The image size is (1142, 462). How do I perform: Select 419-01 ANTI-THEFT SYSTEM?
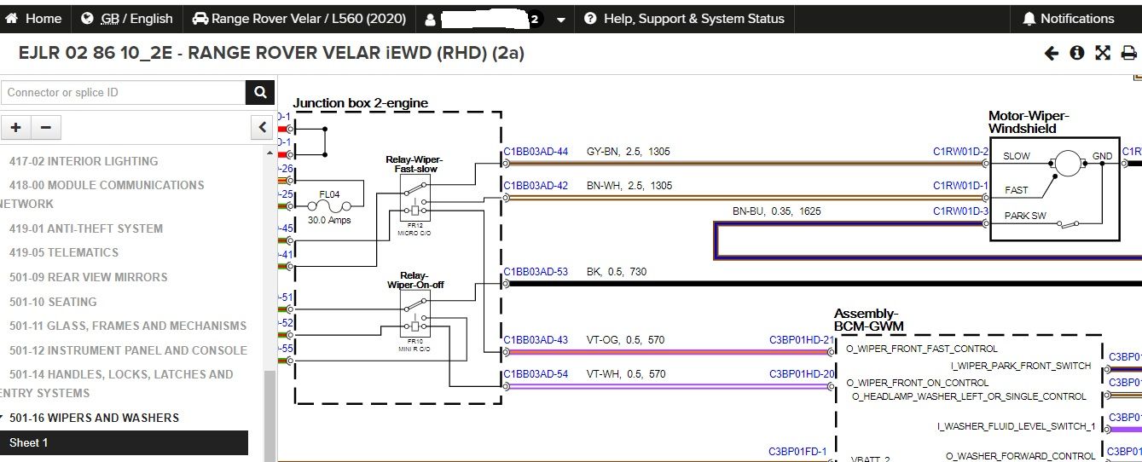[86, 228]
